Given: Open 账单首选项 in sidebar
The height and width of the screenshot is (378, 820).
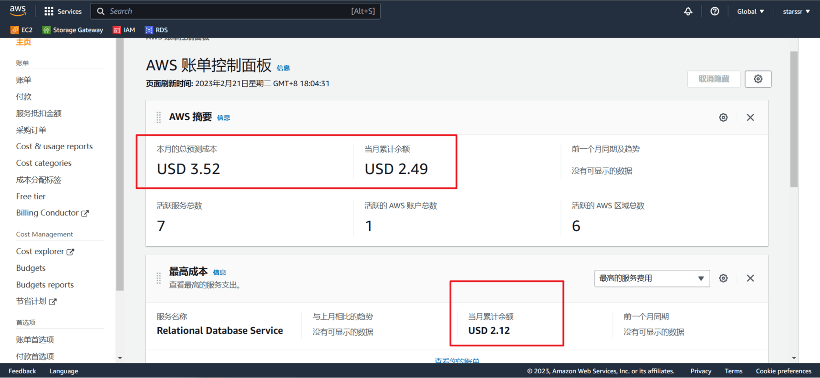Looking at the screenshot, I should point(35,339).
